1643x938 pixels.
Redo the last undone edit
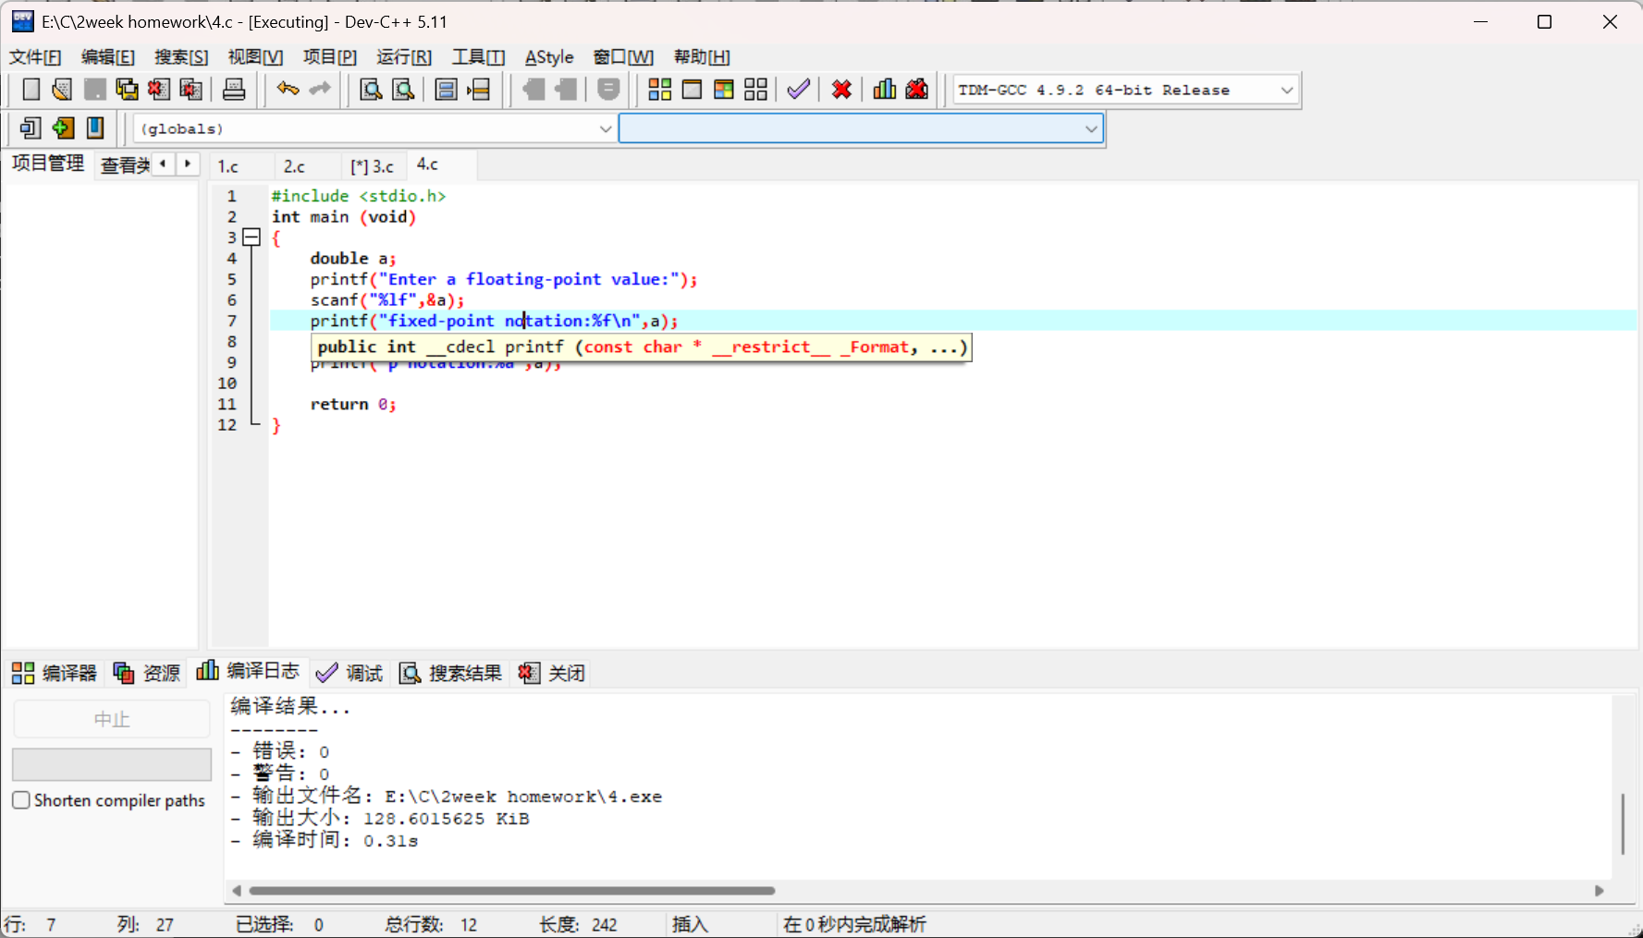click(x=320, y=90)
